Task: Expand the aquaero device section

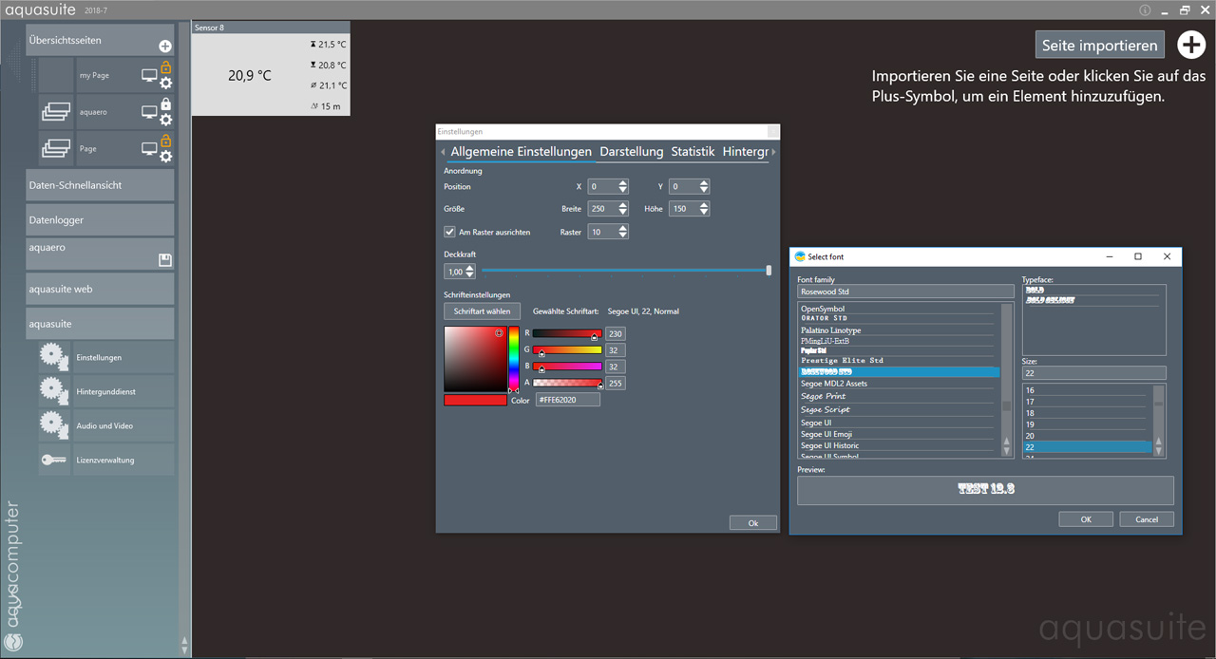Action: (100, 254)
